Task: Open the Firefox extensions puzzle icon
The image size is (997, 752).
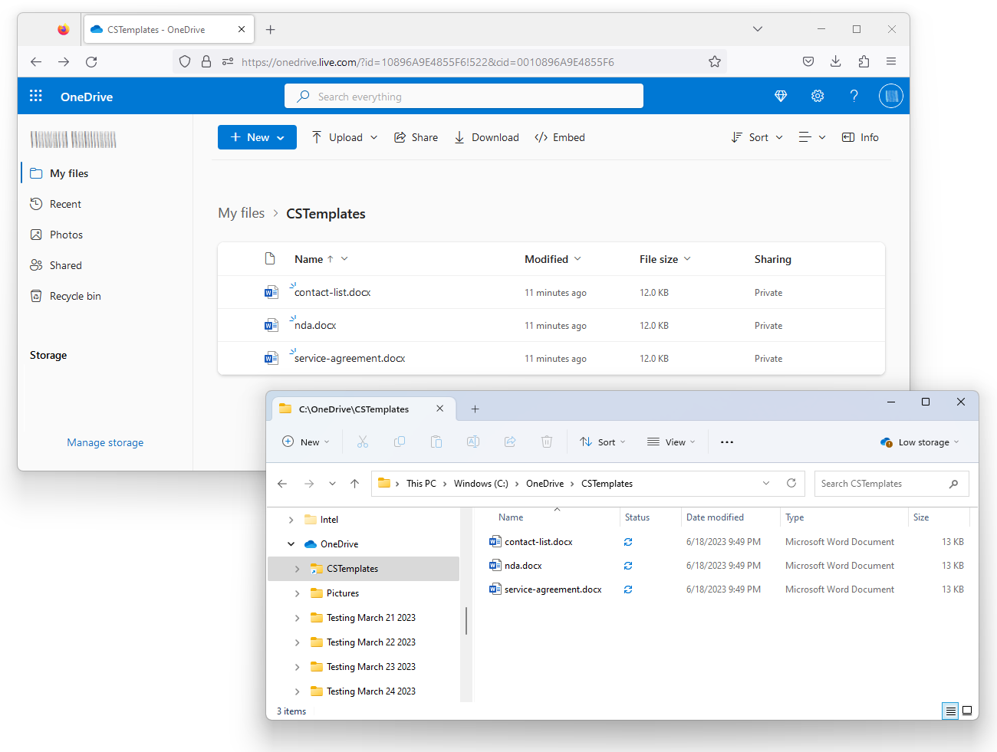Action: pos(864,62)
